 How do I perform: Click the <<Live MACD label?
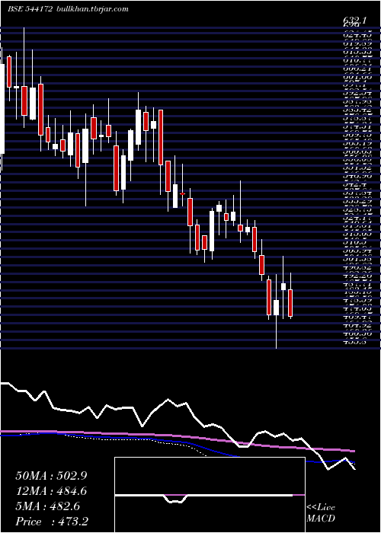pos(321,513)
